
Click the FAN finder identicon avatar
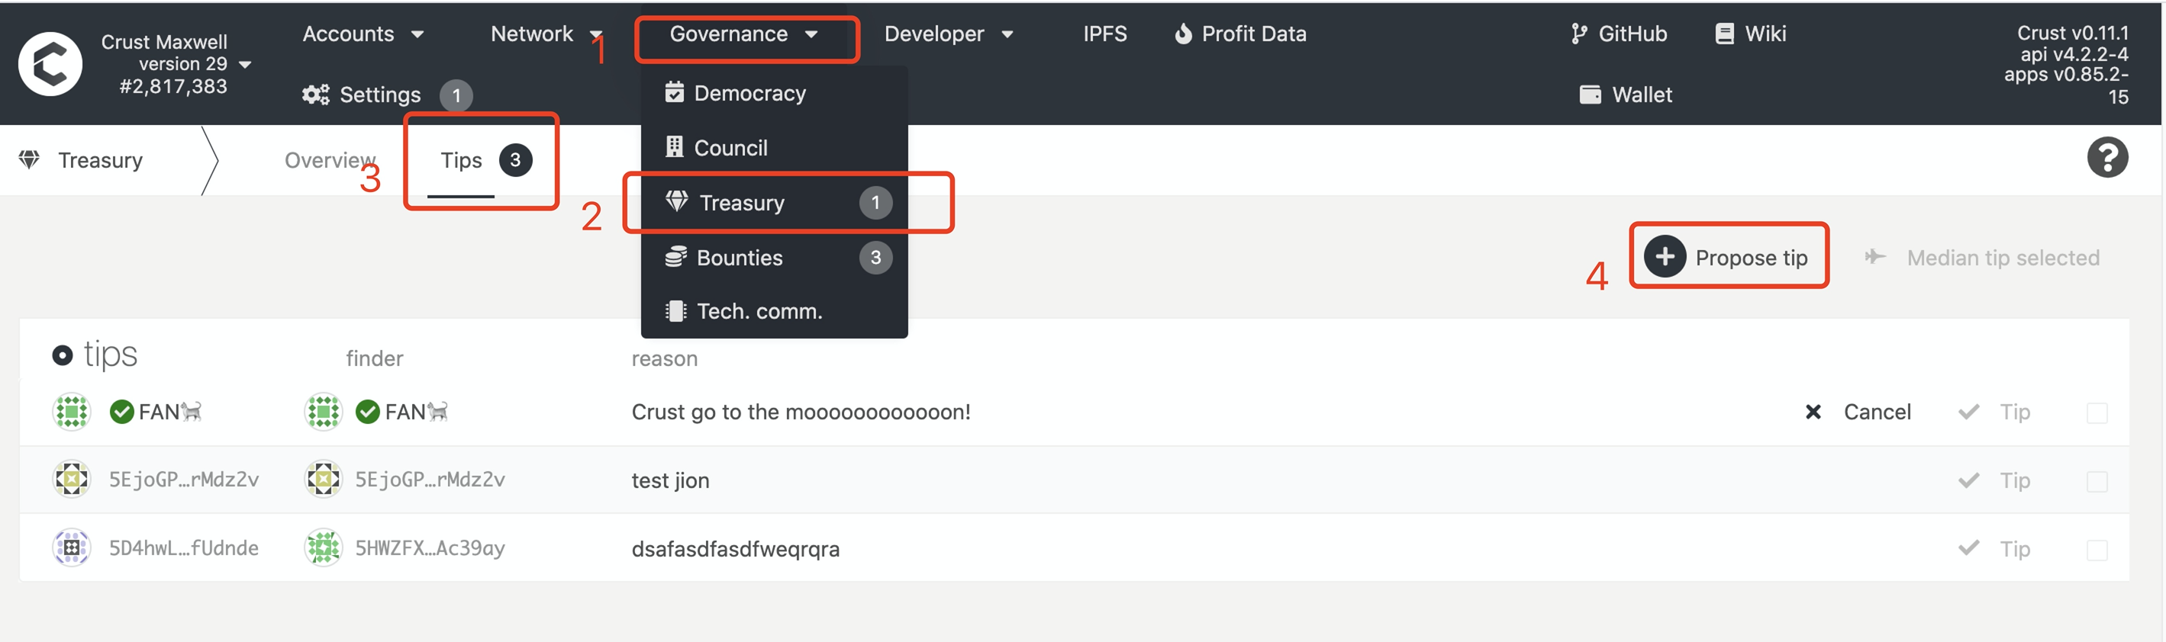(x=323, y=412)
